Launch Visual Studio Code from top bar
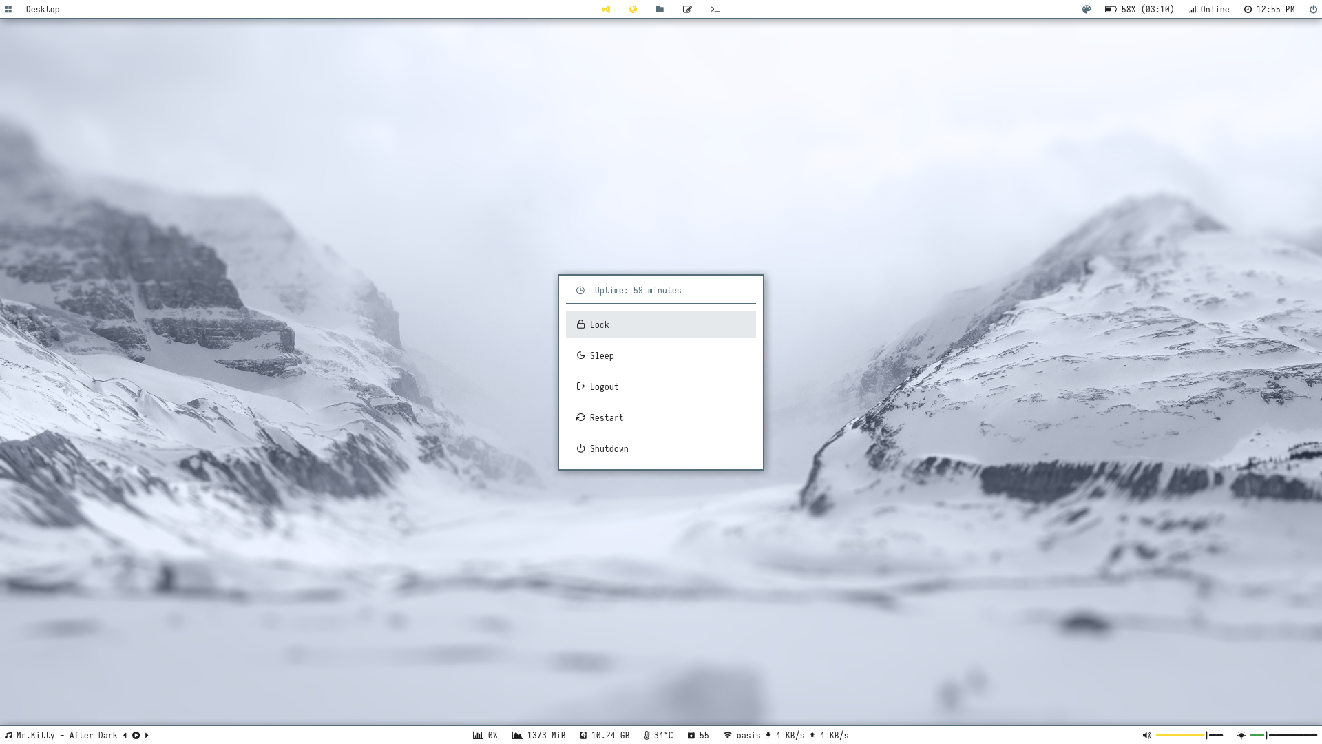Image resolution: width=1322 pixels, height=744 pixels. 606,9
